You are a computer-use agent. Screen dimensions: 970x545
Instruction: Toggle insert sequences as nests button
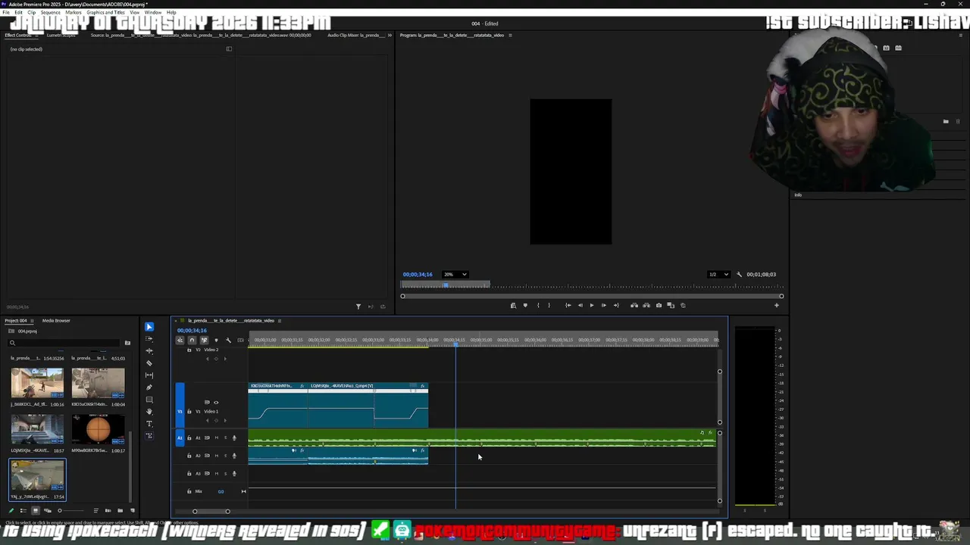point(180,340)
